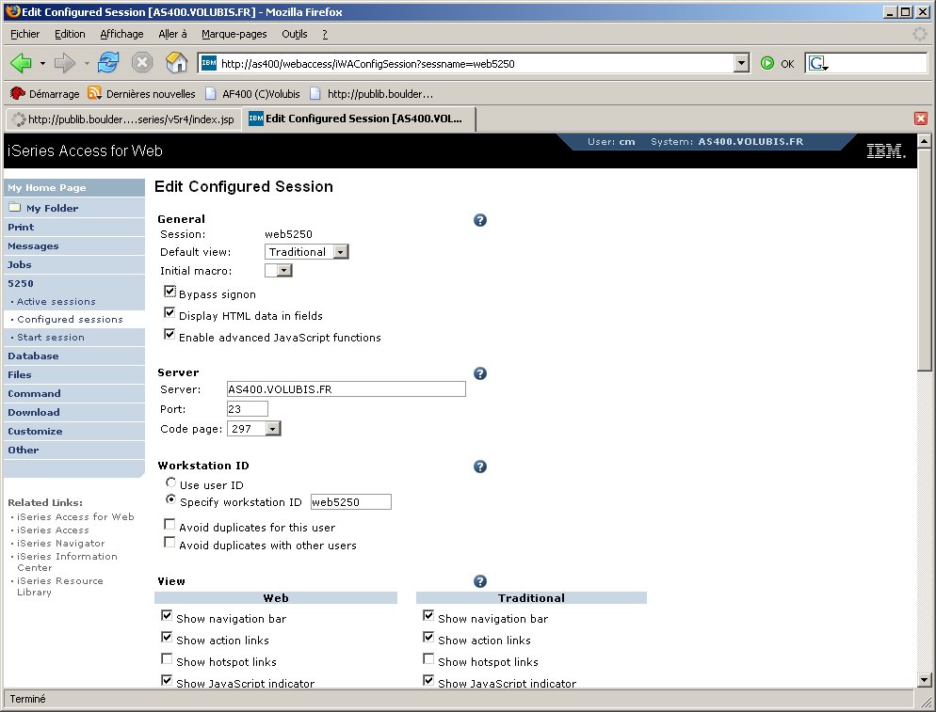
Task: Expand the address bar URL dropdown
Action: 741,63
